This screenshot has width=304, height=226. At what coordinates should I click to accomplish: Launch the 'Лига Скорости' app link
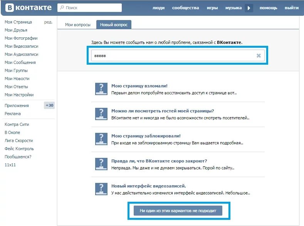point(19,141)
